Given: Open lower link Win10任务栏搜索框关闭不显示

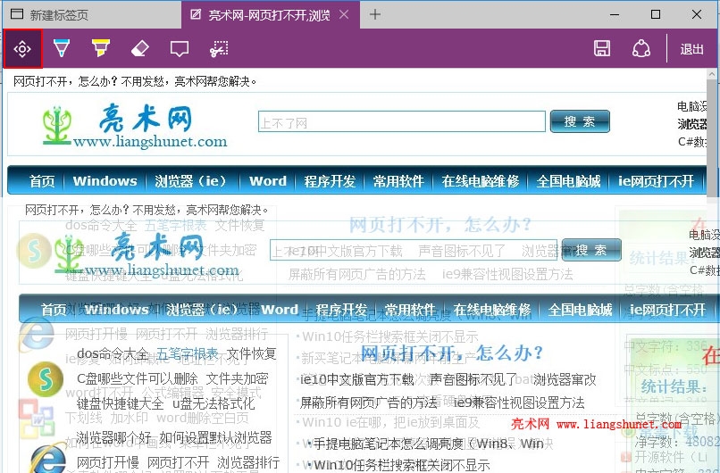Looking at the screenshot, I should coord(402,465).
